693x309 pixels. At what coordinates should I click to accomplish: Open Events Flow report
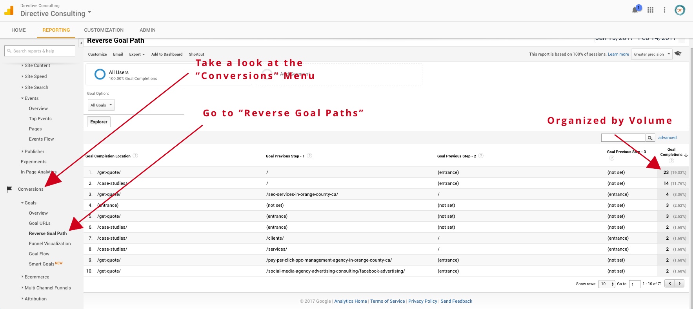point(41,139)
